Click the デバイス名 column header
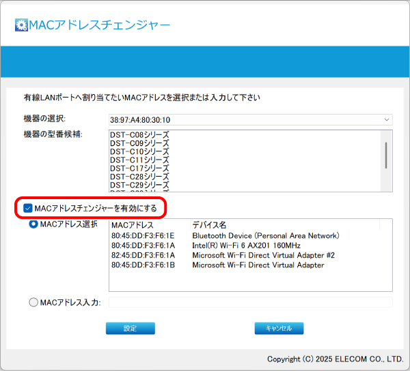The image size is (410, 371). 285,225
